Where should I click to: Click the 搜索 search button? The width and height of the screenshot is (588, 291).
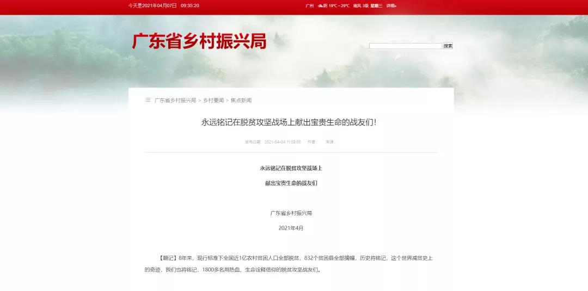coord(448,46)
